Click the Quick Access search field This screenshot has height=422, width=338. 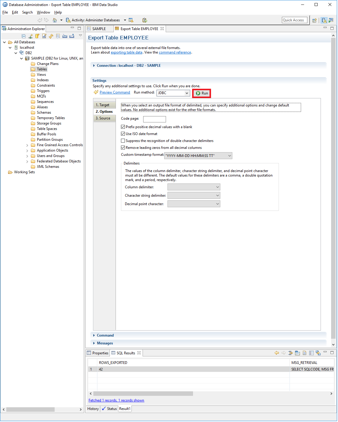294,20
